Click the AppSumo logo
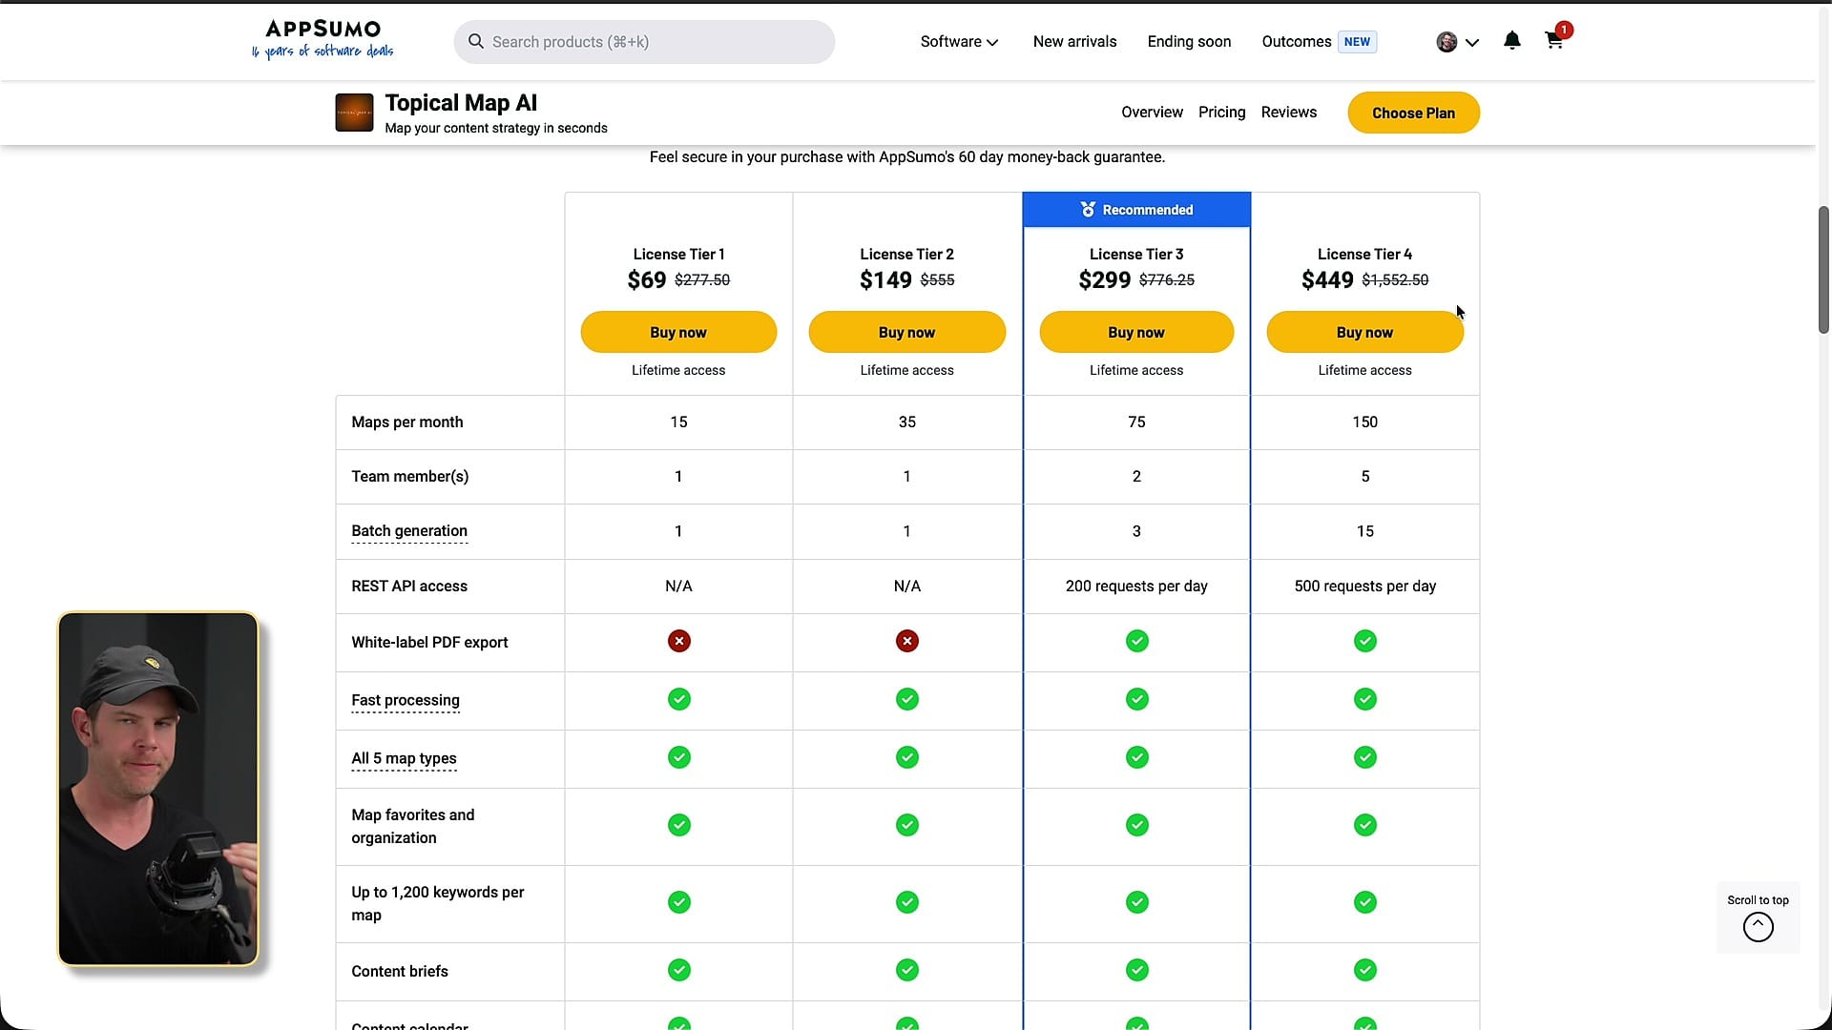The image size is (1832, 1030). click(323, 40)
